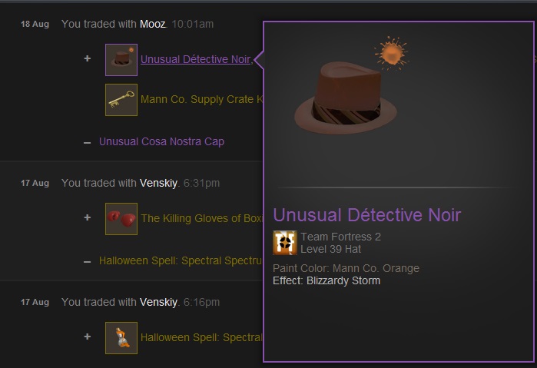Open Venskiy's name in the 6:16pm trade
The image size is (537, 368).
click(x=158, y=302)
